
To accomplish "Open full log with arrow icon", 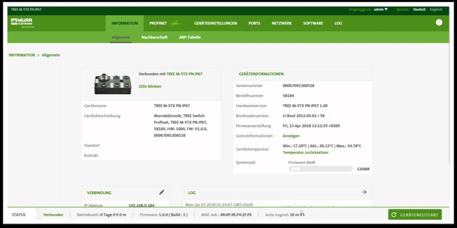I will pos(364,192).
